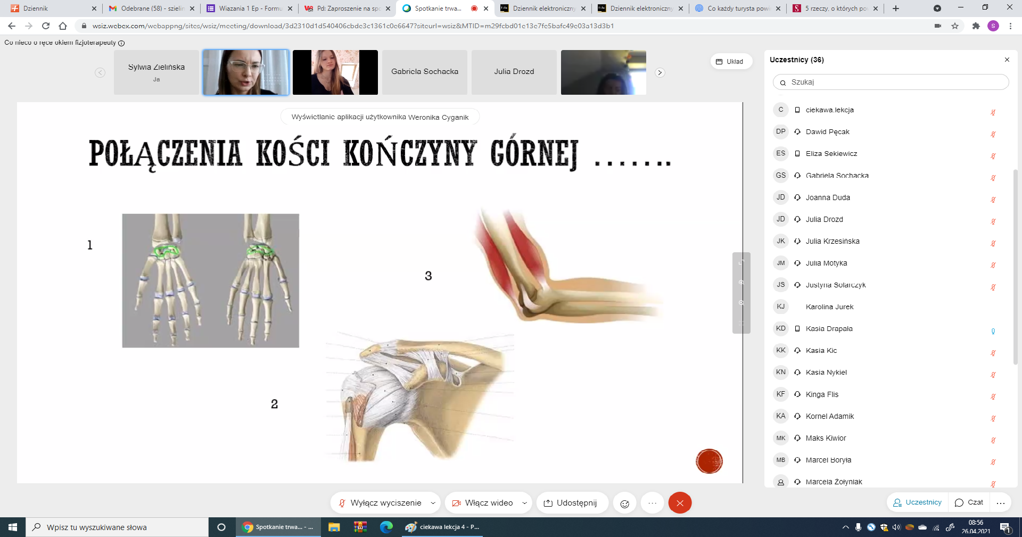Switch to Wiazania 1 Ep form tab
Viewport: 1022px width, 537px height.
[x=249, y=8]
